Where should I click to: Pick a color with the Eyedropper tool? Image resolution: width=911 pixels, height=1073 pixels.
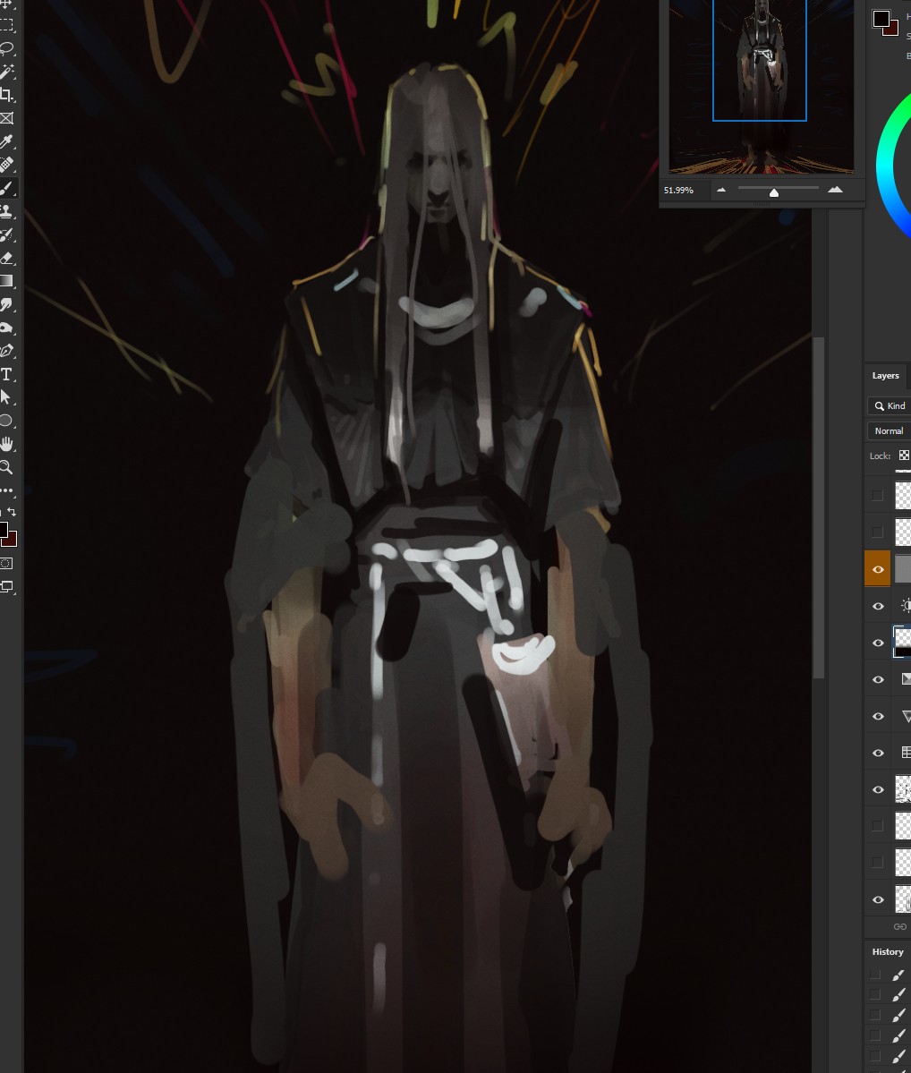(7, 141)
